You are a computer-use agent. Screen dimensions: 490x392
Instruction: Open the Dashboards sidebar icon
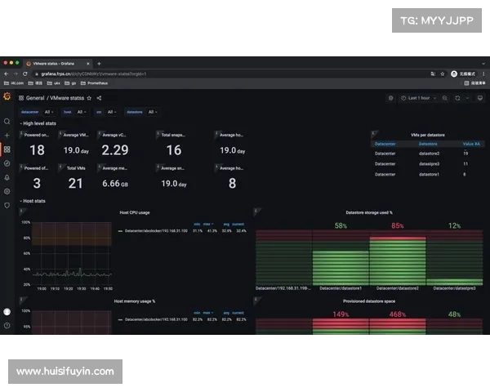(x=7, y=149)
